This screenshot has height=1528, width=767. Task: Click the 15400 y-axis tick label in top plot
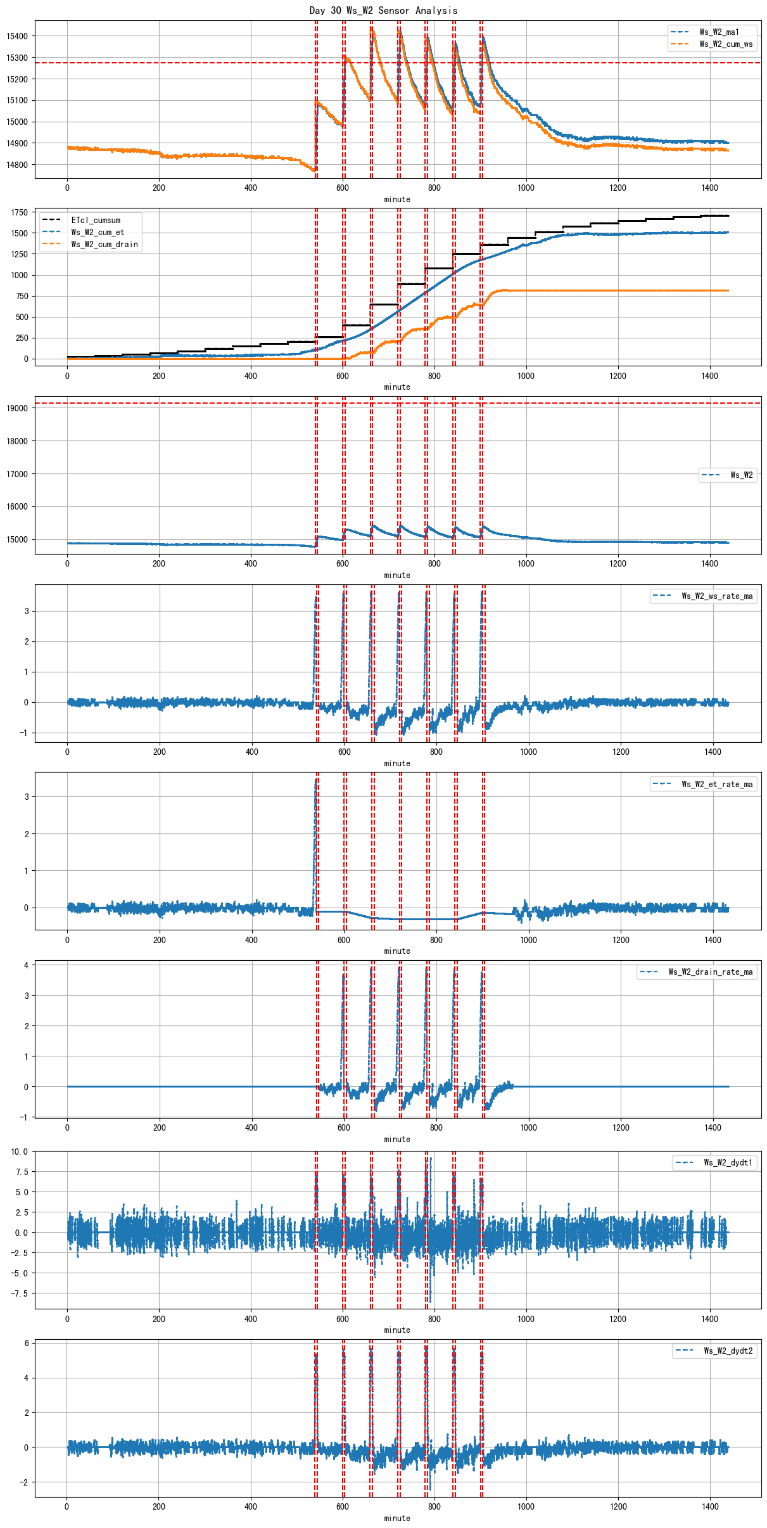[x=17, y=36]
